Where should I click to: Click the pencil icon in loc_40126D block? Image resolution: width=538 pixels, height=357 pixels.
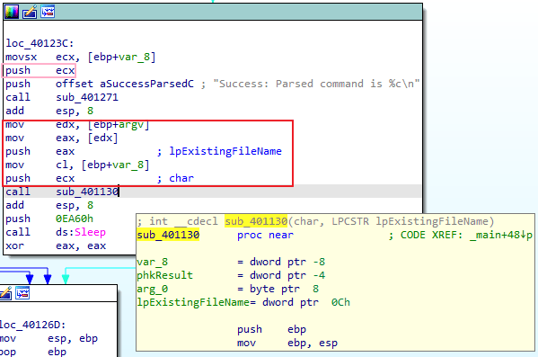5,293
